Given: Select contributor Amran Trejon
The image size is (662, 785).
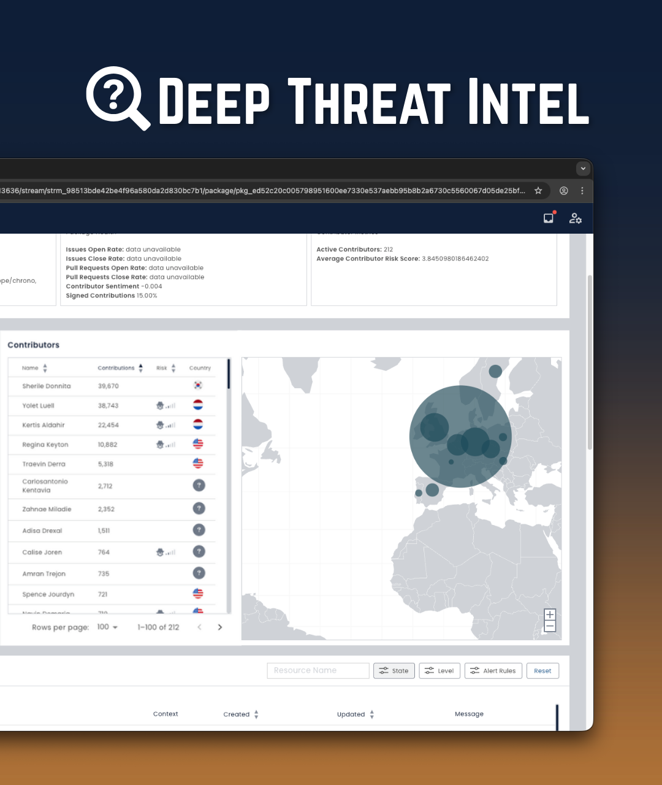Looking at the screenshot, I should pyautogui.click(x=44, y=574).
